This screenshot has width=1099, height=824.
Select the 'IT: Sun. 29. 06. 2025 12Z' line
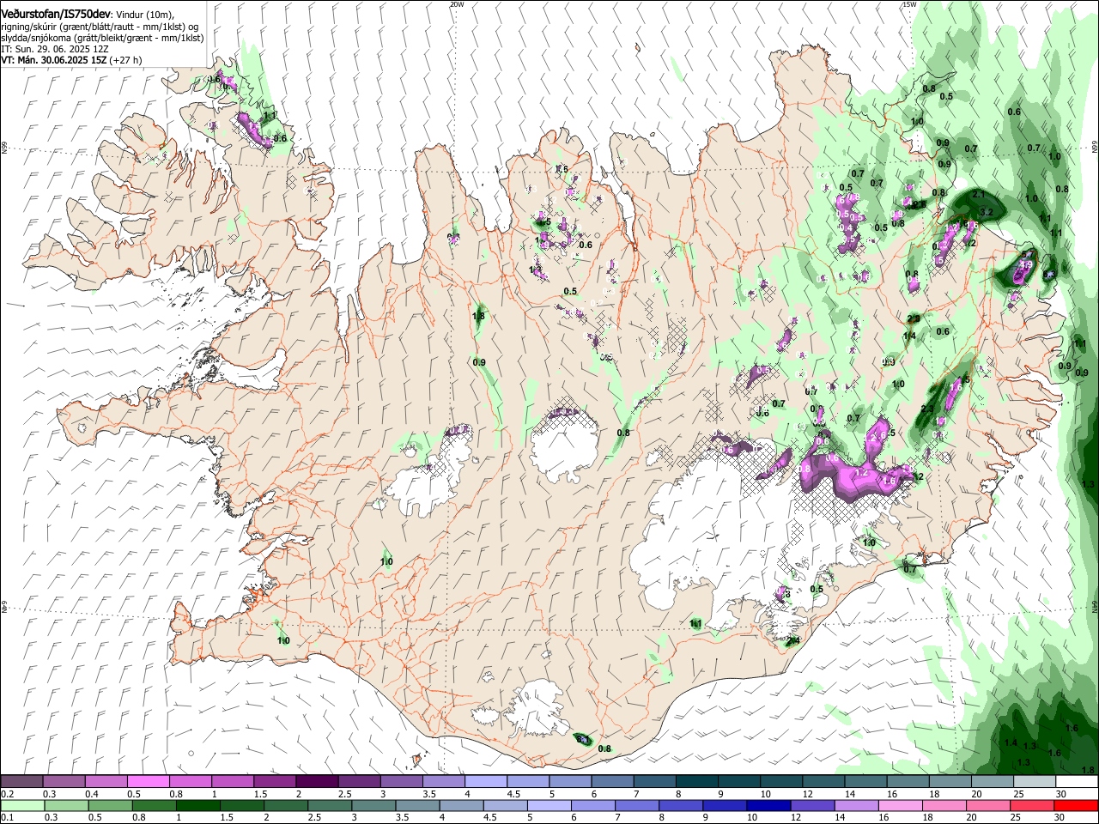(55, 49)
